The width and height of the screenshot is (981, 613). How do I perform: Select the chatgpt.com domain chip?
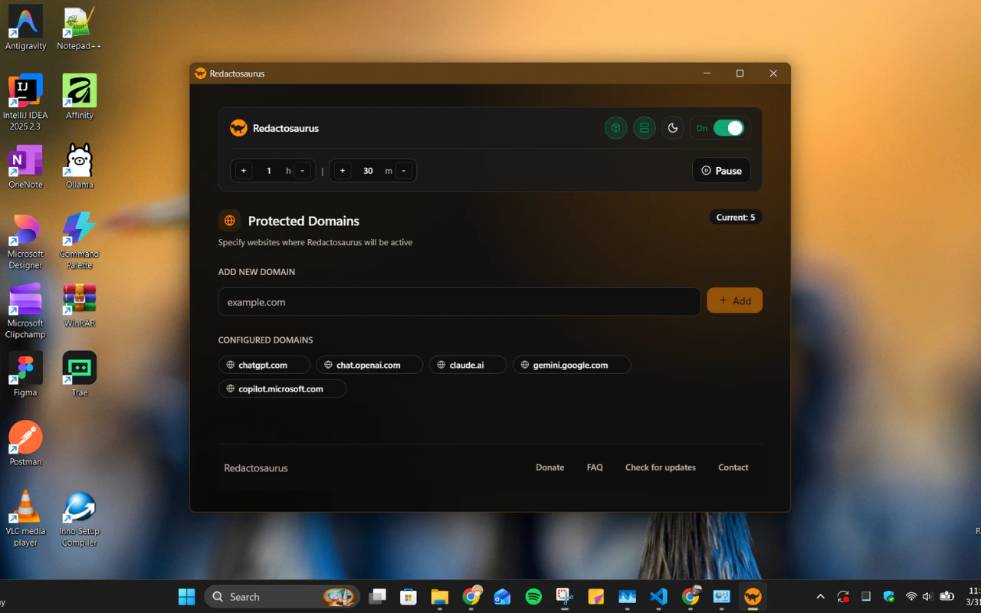click(264, 365)
